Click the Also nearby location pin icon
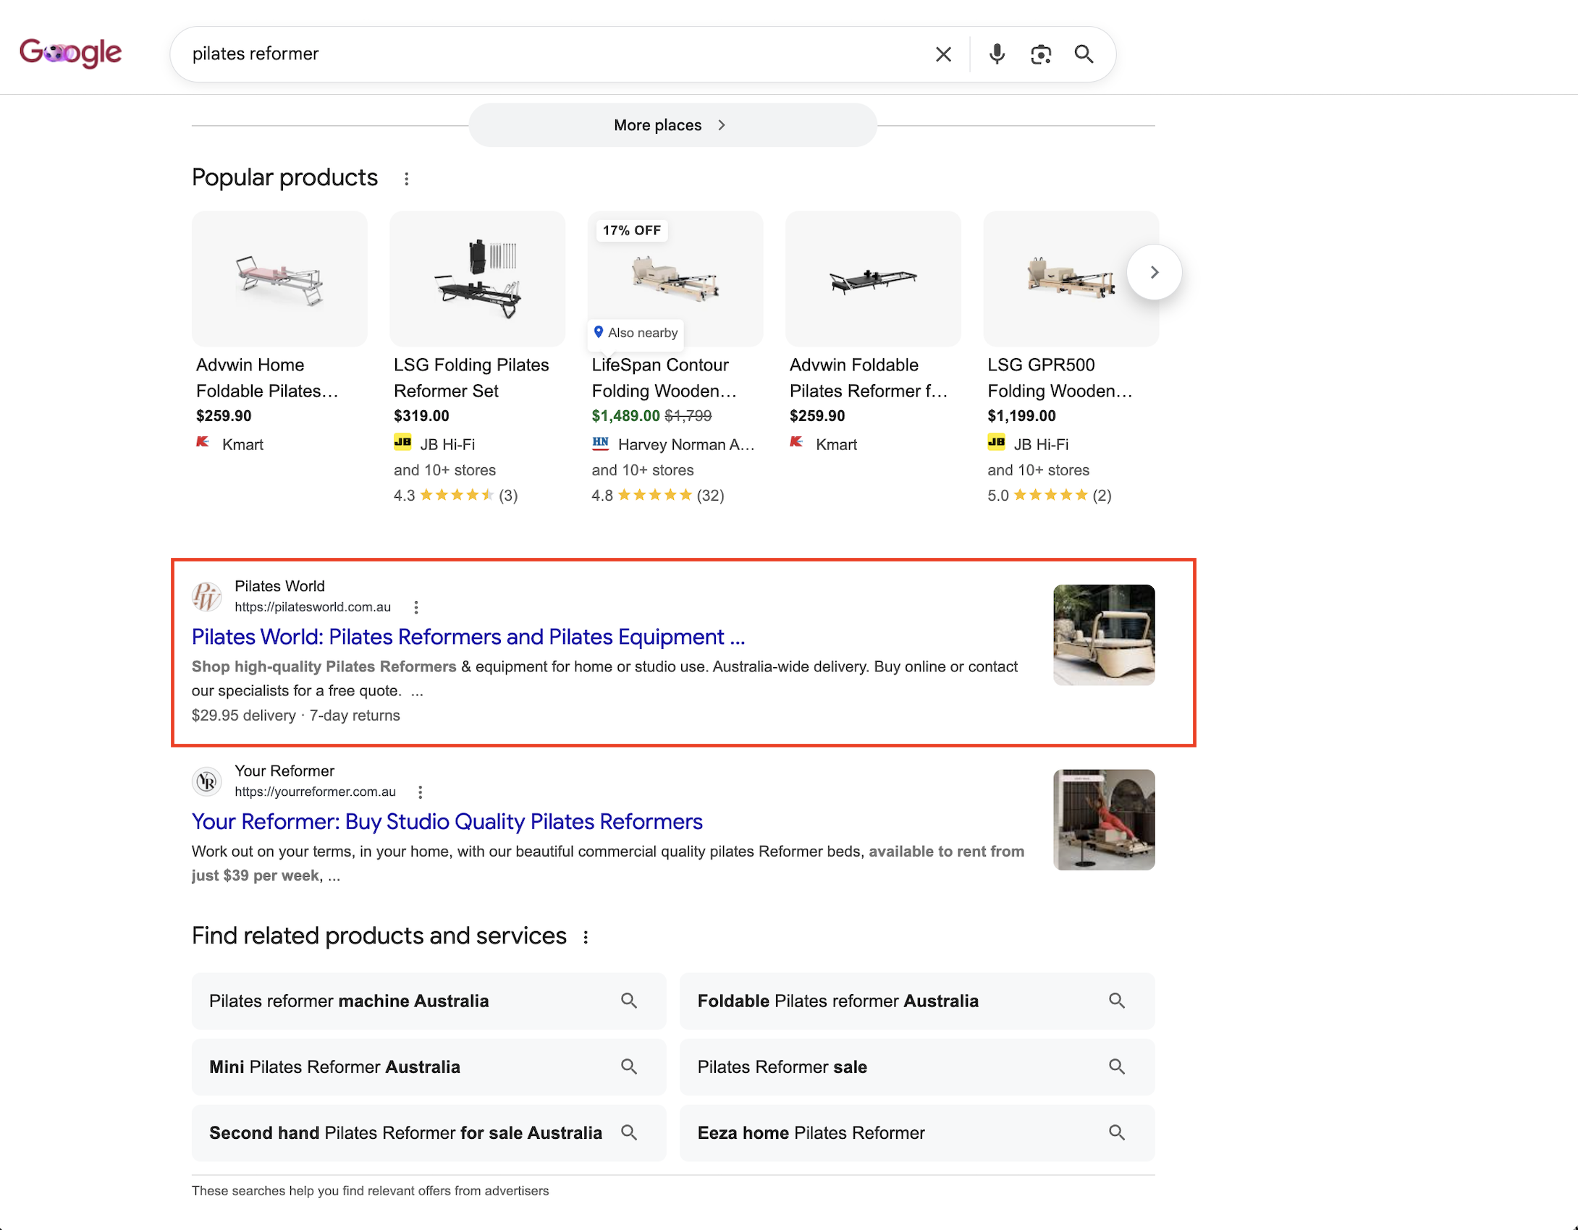This screenshot has height=1230, width=1578. click(599, 332)
